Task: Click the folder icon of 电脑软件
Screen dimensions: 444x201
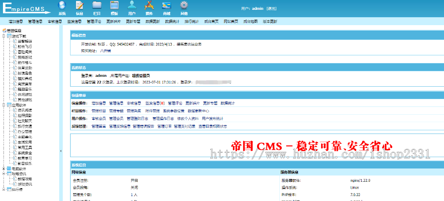Action: [x=9, y=168]
